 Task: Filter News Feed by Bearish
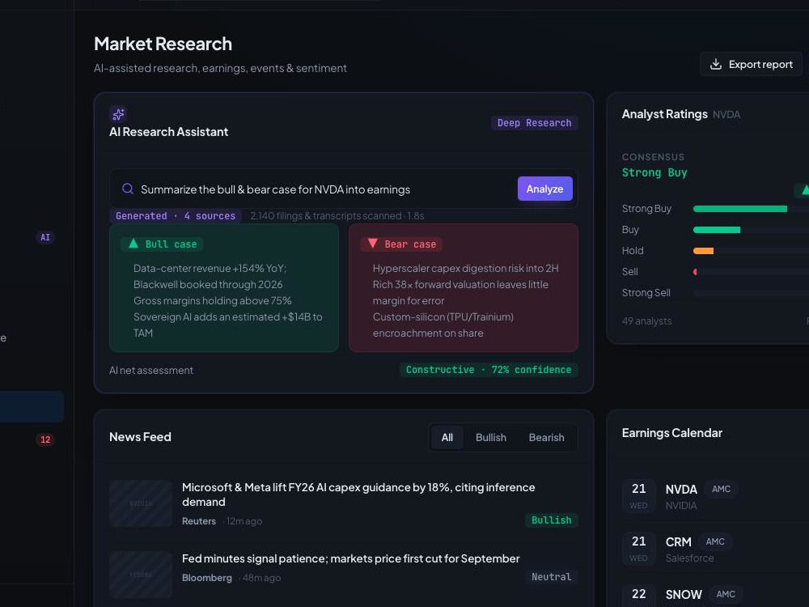click(546, 437)
